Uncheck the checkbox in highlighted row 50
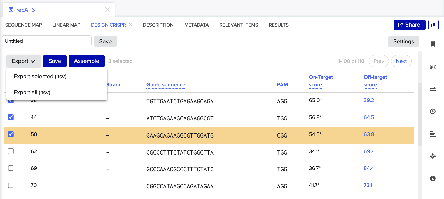Image resolution: width=444 pixels, height=199 pixels. [x=11, y=134]
